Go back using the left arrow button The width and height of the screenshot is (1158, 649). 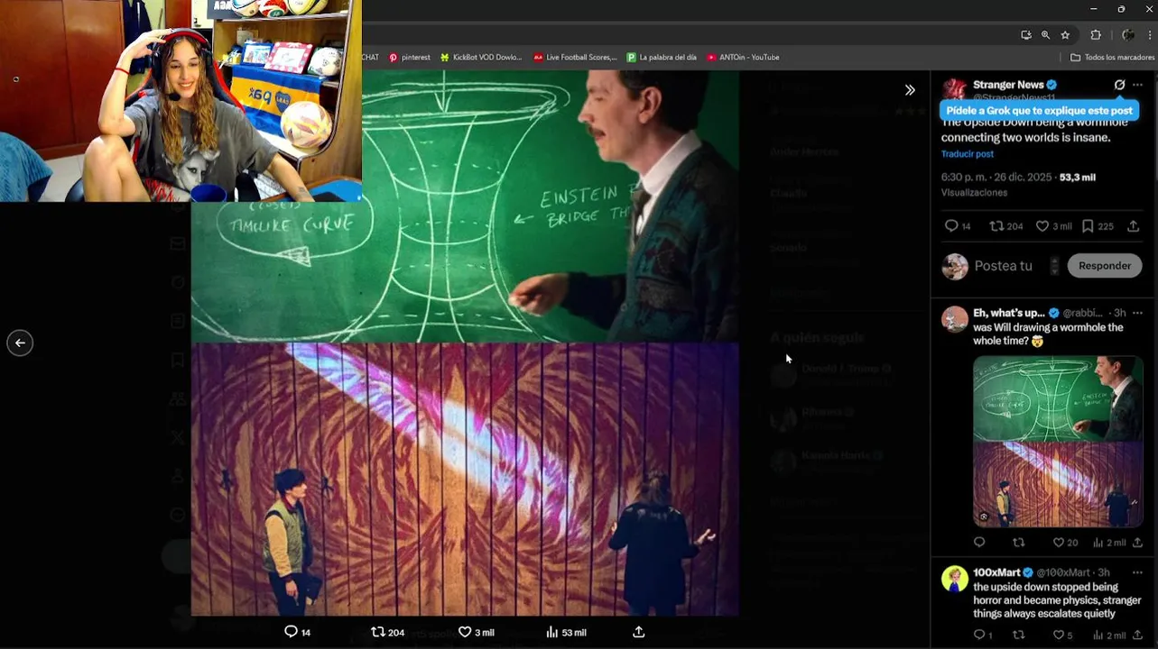[x=20, y=343]
